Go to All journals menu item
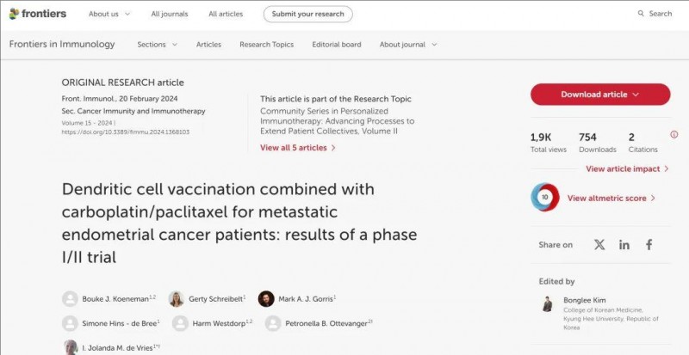The image size is (689, 355). click(x=169, y=14)
